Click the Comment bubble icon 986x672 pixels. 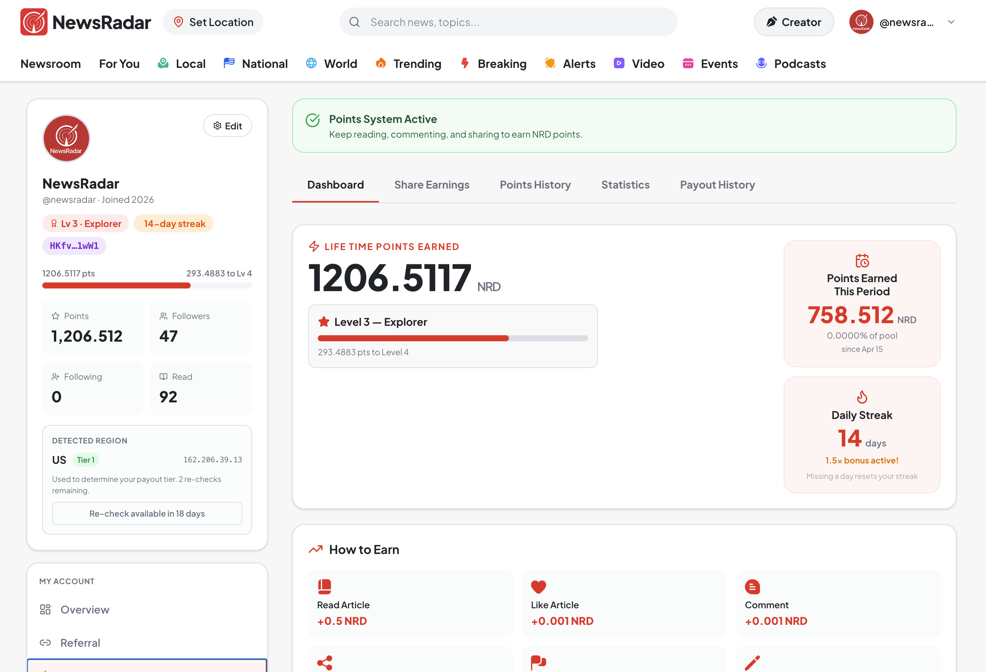(752, 586)
